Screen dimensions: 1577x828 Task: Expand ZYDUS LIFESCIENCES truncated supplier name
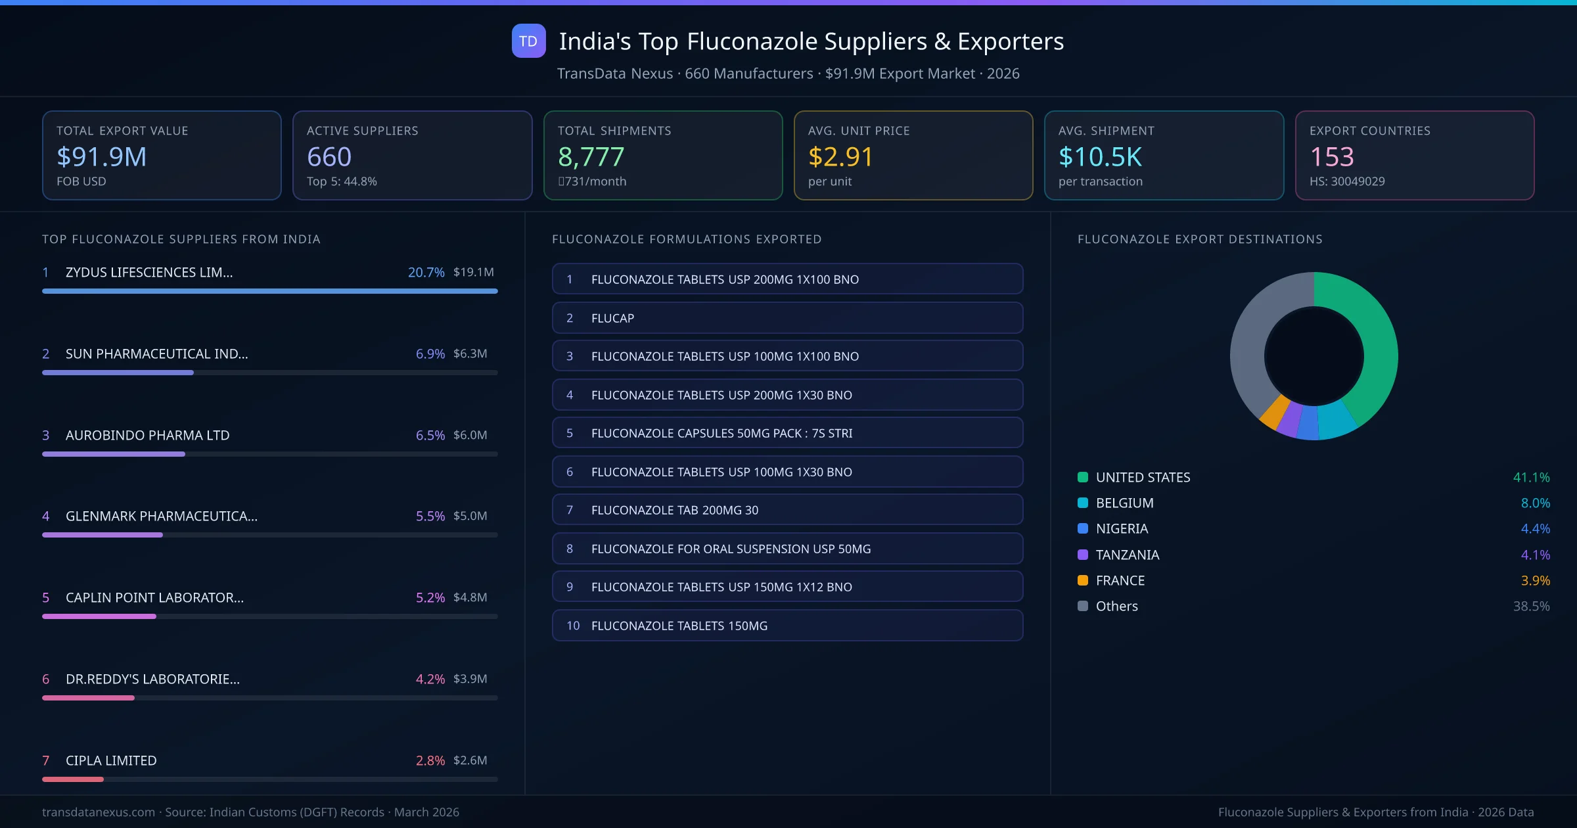149,272
